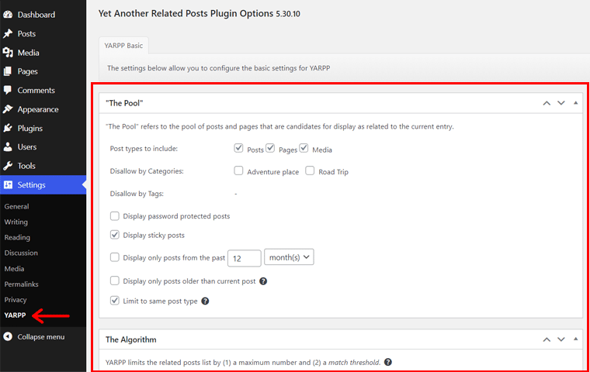Screen dimensions: 590x372
Task: Click the Tools wrench icon
Action: [x=8, y=166]
